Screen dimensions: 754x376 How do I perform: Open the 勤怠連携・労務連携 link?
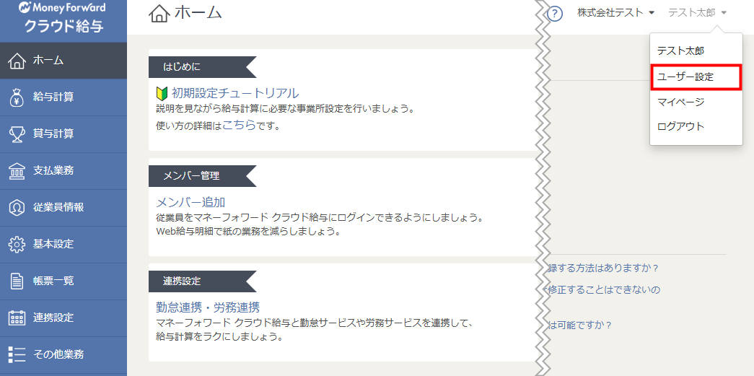point(208,307)
